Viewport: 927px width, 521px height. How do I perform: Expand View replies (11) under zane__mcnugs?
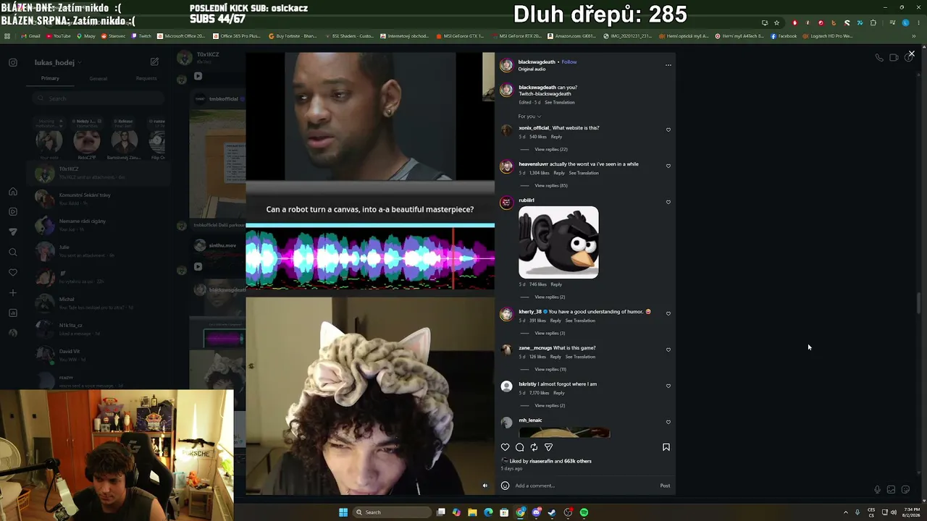550,369
